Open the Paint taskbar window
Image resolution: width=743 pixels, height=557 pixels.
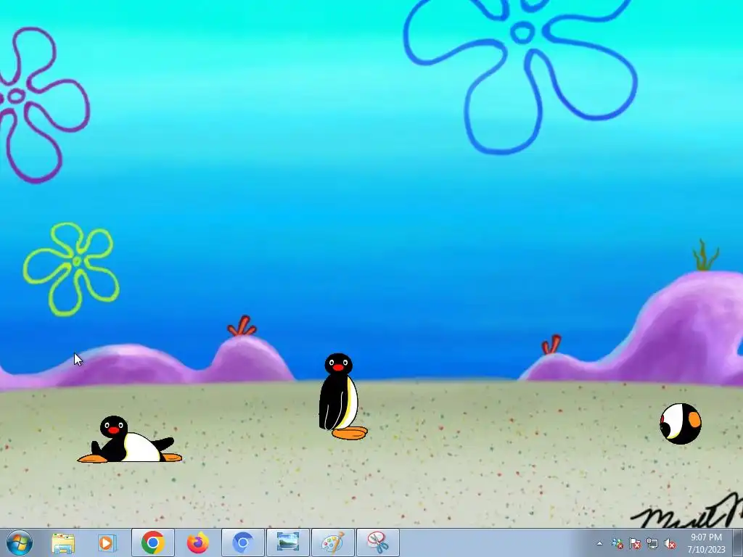coord(332,542)
